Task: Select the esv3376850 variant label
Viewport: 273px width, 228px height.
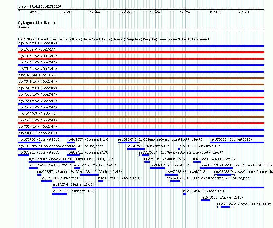Action: 181,152
